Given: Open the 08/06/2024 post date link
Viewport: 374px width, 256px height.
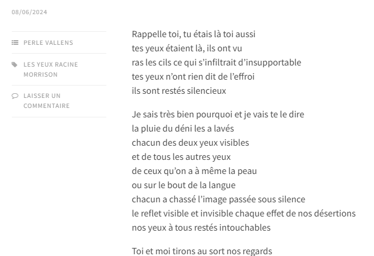Looking at the screenshot, I should coord(30,12).
